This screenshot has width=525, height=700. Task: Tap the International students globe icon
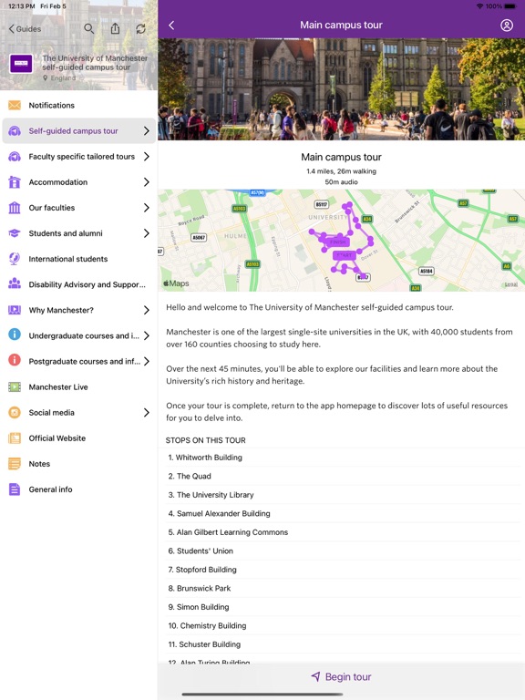click(x=15, y=259)
